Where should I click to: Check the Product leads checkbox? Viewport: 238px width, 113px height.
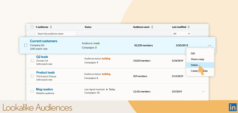32,76
